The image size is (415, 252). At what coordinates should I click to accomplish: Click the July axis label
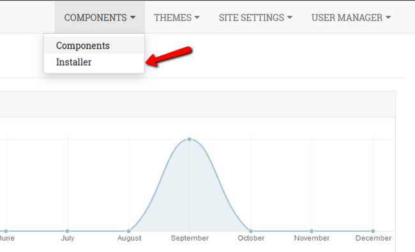click(68, 238)
